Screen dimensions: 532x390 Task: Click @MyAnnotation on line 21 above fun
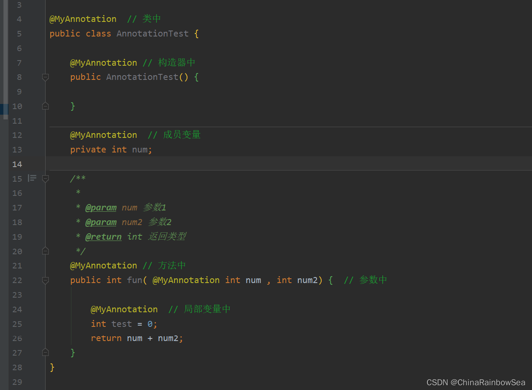104,266
